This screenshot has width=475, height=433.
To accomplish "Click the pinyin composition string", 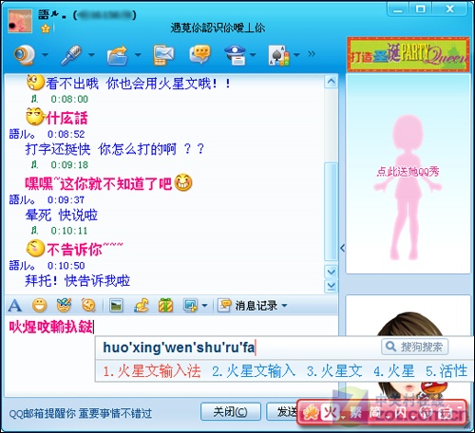I will 179,348.
